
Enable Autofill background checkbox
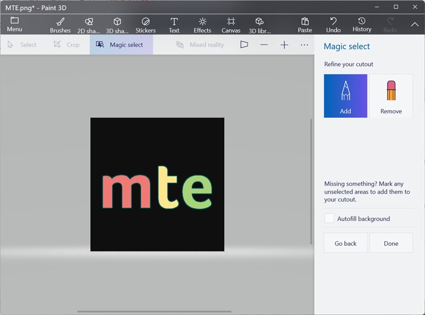click(x=329, y=218)
